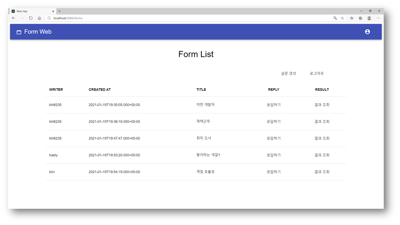Click the browser back arrow
Screen dimensions: 400x225
[14, 18]
